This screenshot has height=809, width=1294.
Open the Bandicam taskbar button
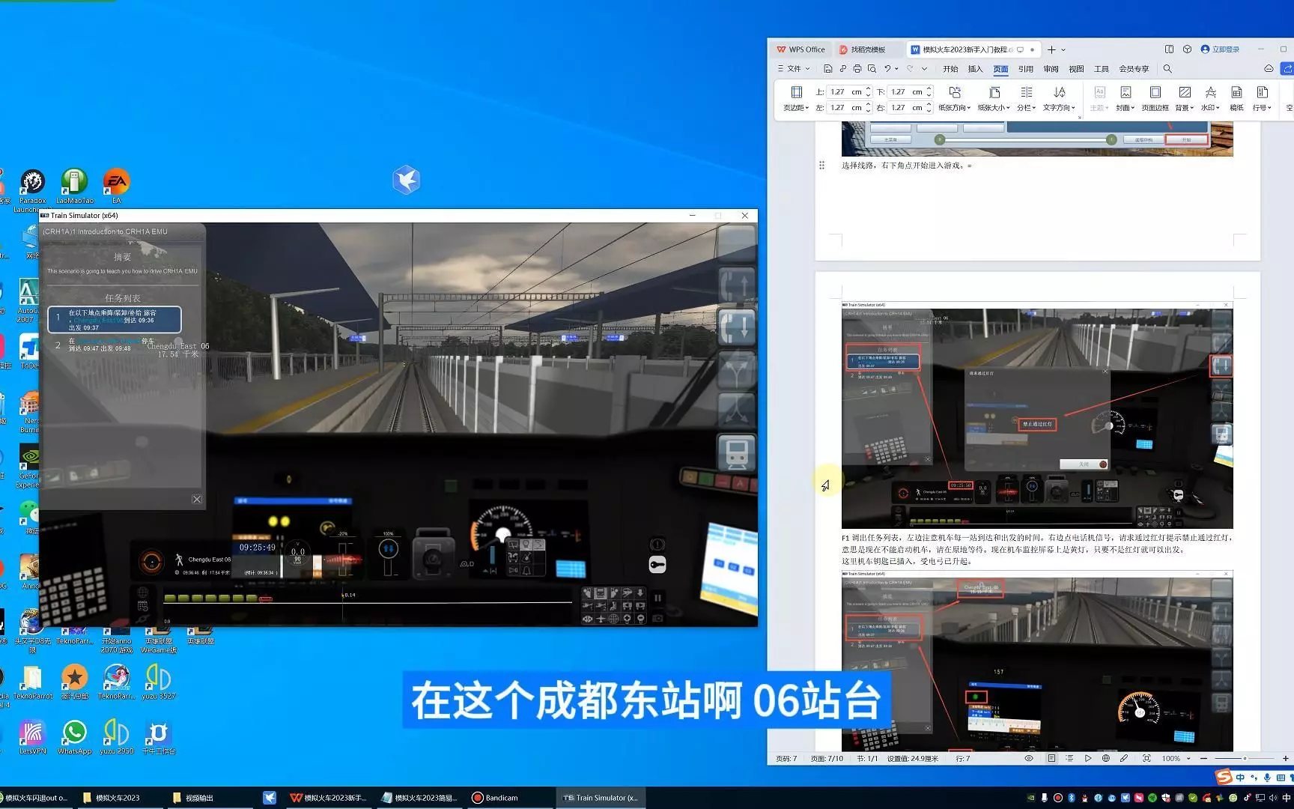[496, 798]
